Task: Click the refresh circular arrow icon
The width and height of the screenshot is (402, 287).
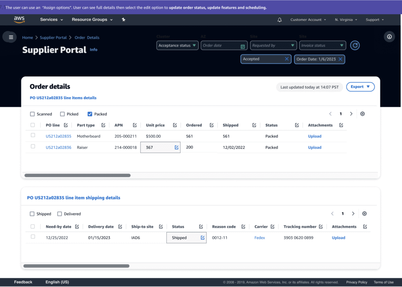Action: pyautogui.click(x=355, y=46)
